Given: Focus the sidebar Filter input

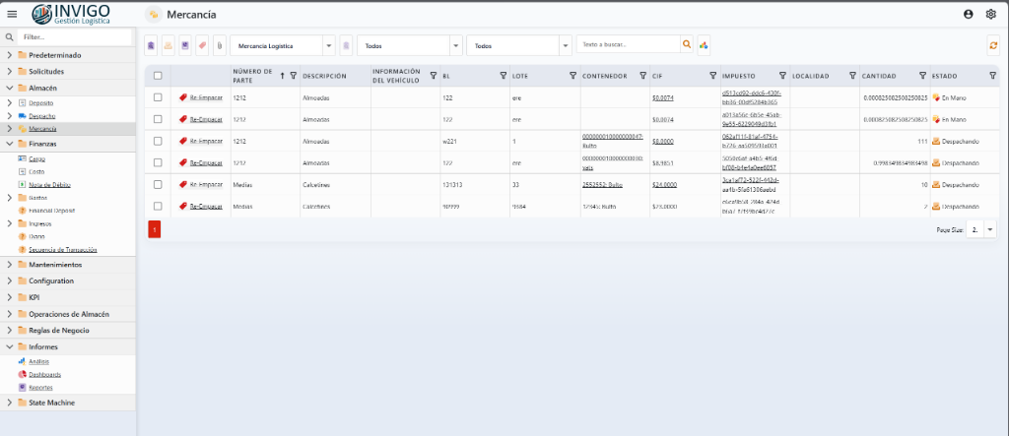Looking at the screenshot, I should (x=75, y=37).
